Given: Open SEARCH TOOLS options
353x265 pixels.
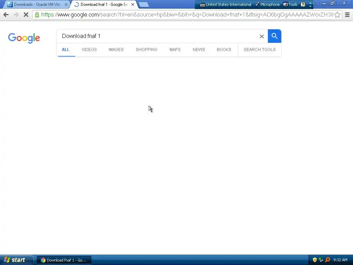Looking at the screenshot, I should pos(260,50).
